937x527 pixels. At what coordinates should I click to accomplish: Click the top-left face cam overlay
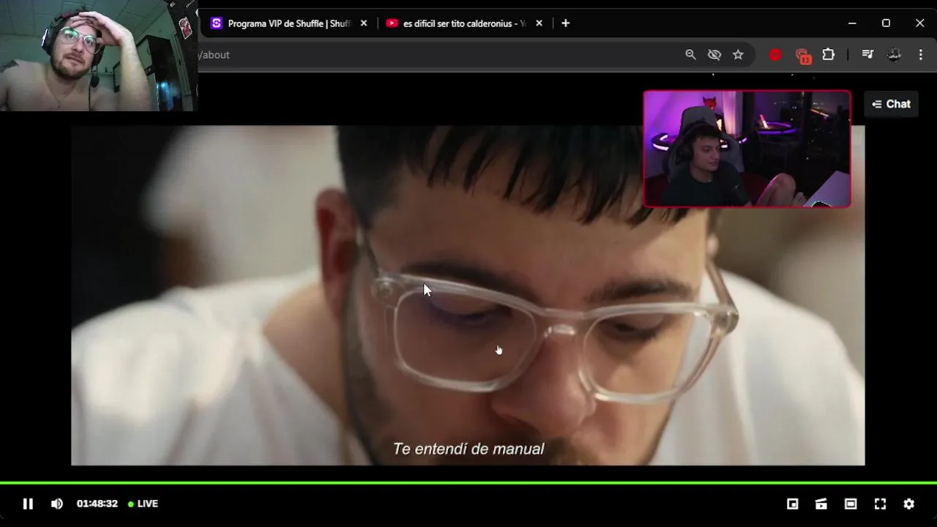coord(99,56)
